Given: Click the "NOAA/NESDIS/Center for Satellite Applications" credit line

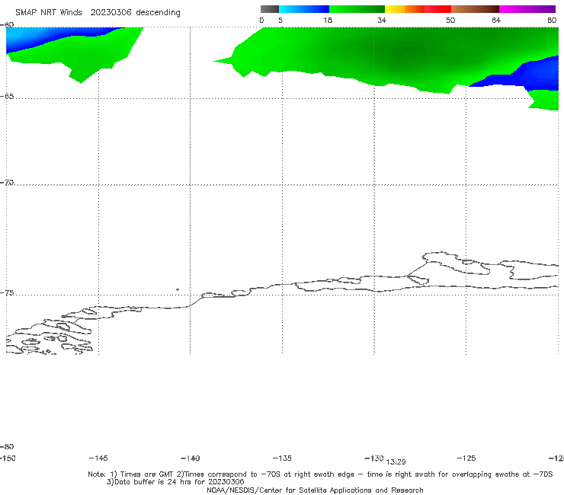Looking at the screenshot, I should click(x=315, y=490).
